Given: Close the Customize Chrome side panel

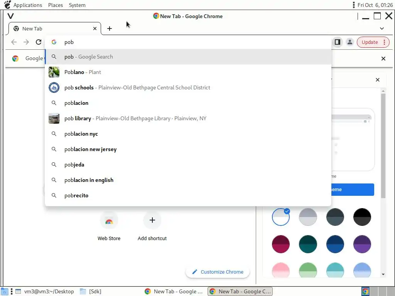Looking at the screenshot, I should pyautogui.click(x=377, y=80).
